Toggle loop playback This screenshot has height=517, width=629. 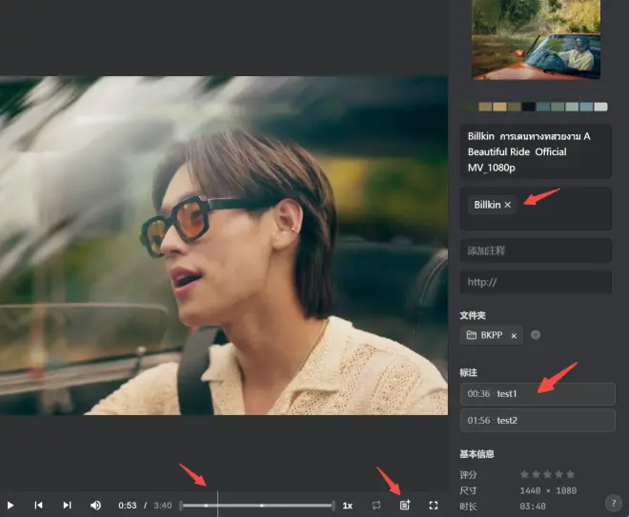pyautogui.click(x=376, y=506)
